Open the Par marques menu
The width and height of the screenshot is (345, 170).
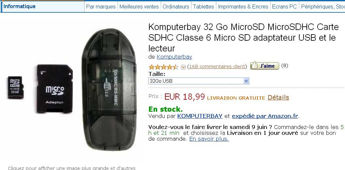101,7
